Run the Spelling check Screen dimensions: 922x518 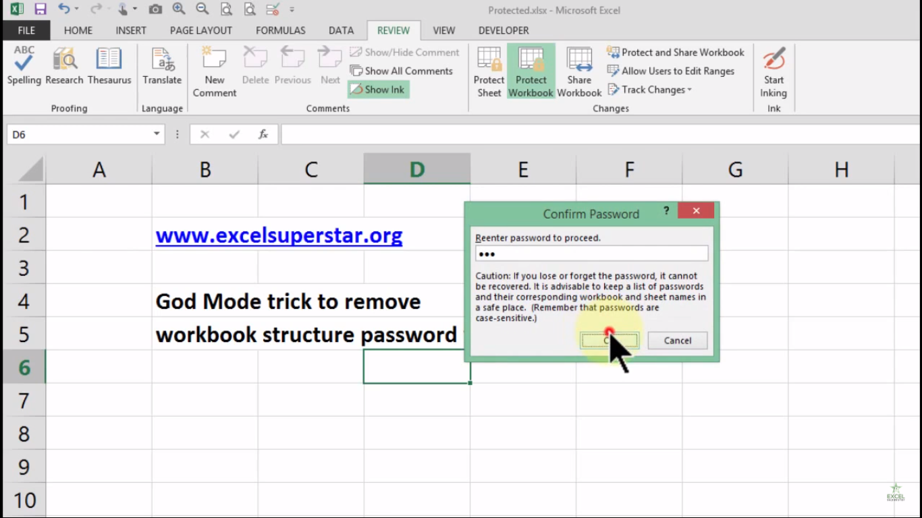click(24, 66)
